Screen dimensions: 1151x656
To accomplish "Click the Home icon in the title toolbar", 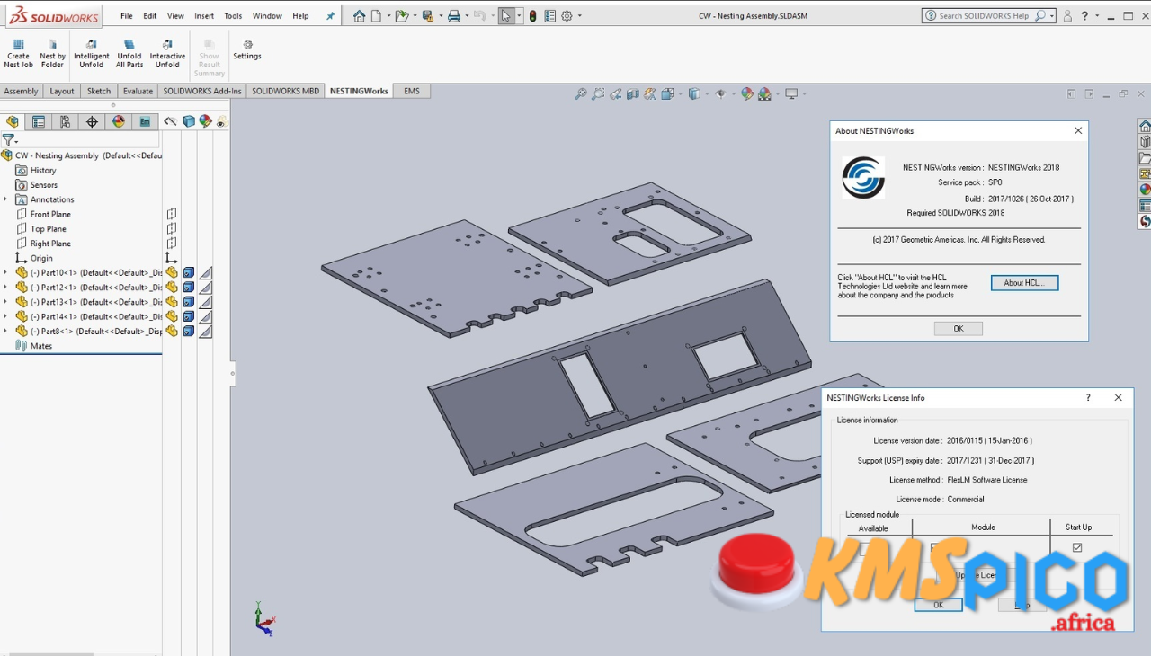I will click(x=360, y=16).
